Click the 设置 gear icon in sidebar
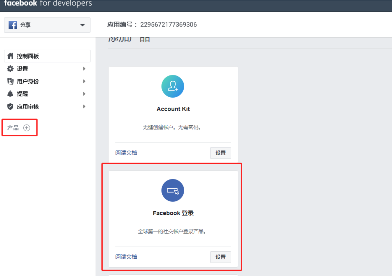The image size is (392, 276). [10, 68]
